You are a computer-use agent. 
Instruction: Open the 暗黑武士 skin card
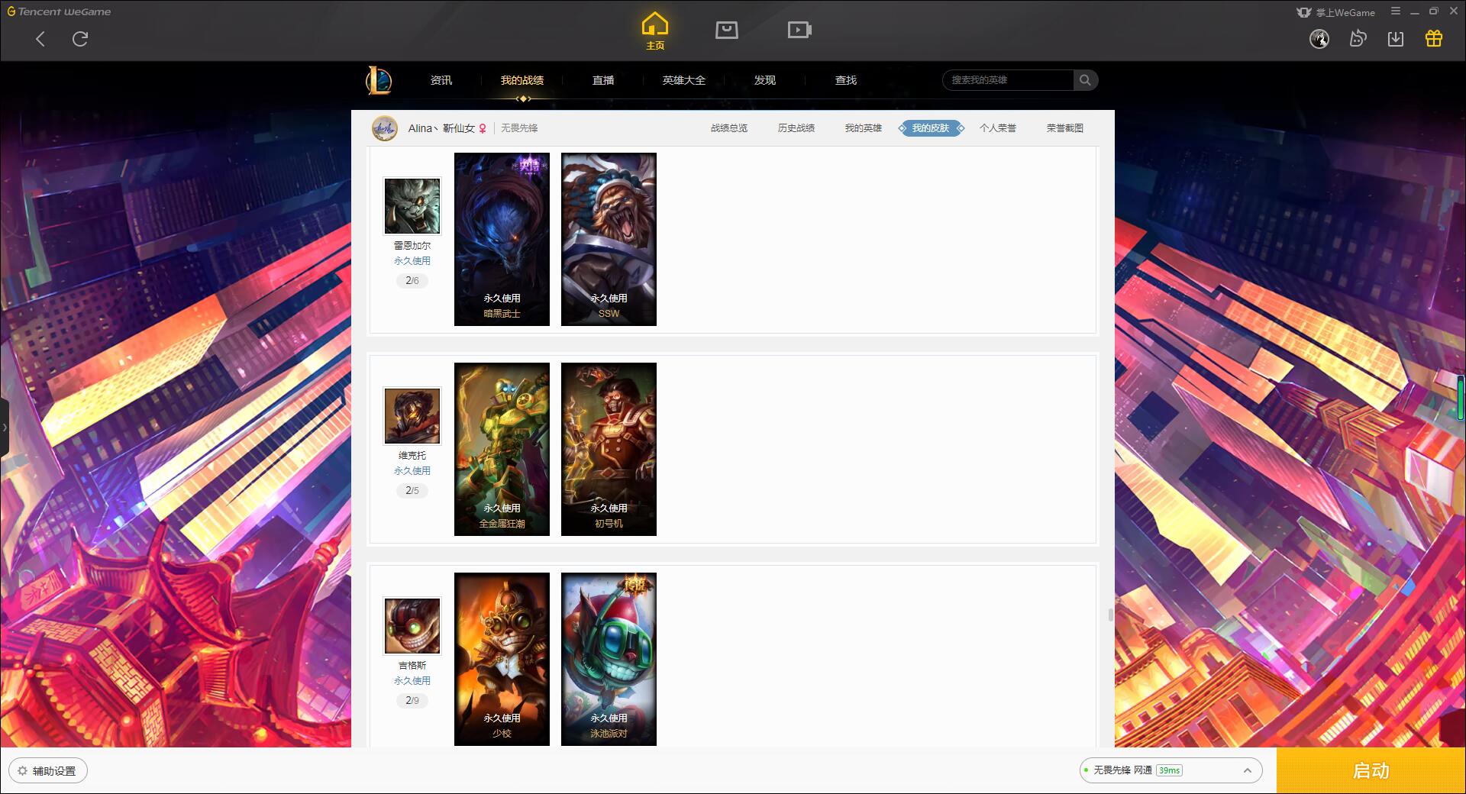[502, 239]
